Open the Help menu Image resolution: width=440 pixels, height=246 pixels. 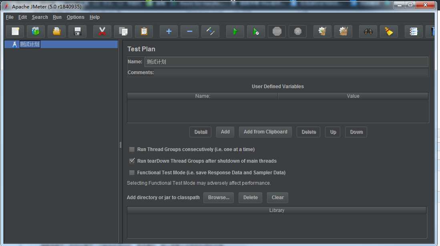(94, 17)
